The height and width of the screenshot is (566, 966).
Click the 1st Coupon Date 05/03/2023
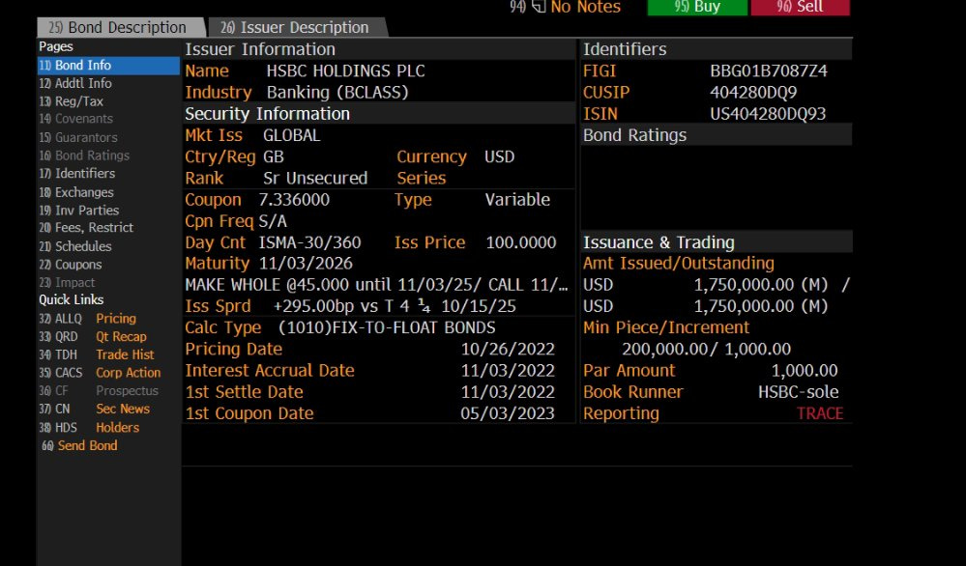(508, 414)
